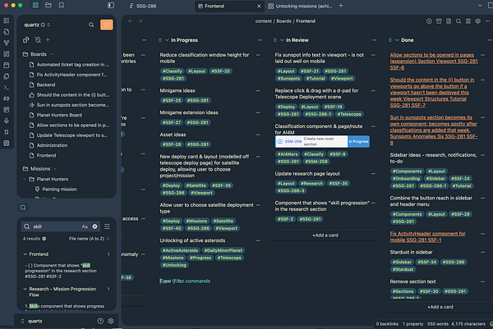Collapse the Missions folder
Screen dimensions: 493x329
(x=55, y=168)
